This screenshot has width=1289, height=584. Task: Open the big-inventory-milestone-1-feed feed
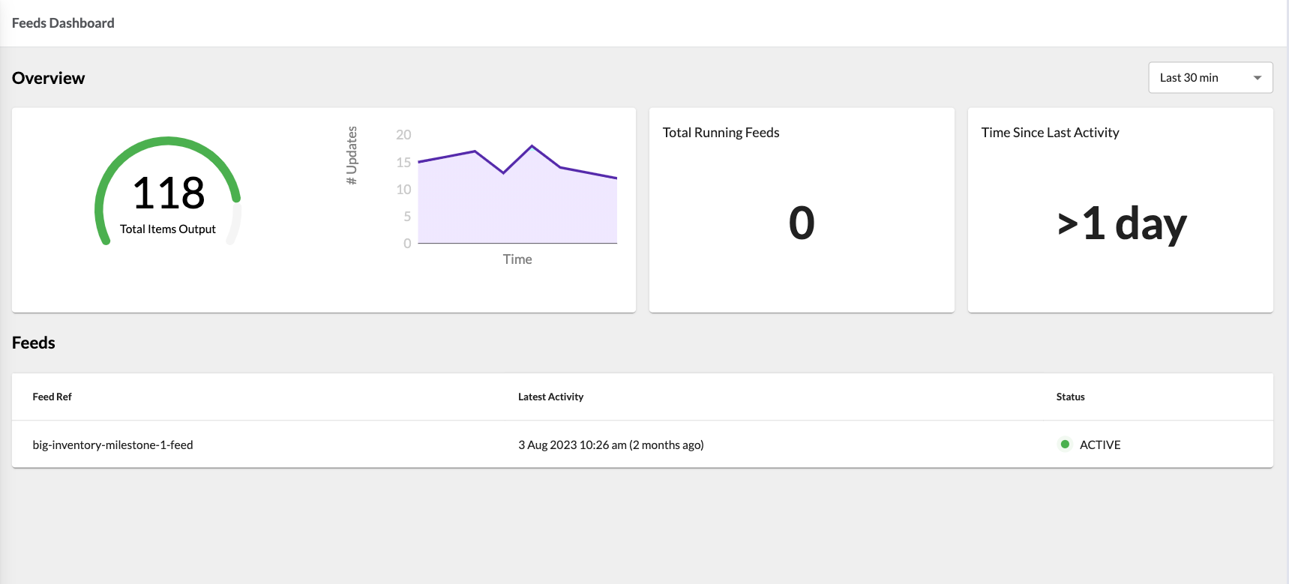coord(112,445)
